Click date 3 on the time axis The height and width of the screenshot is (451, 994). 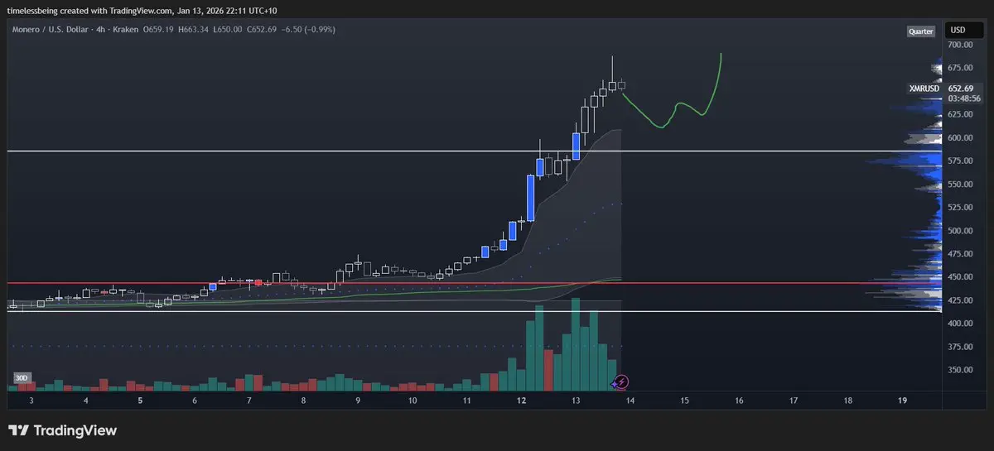pyautogui.click(x=31, y=400)
